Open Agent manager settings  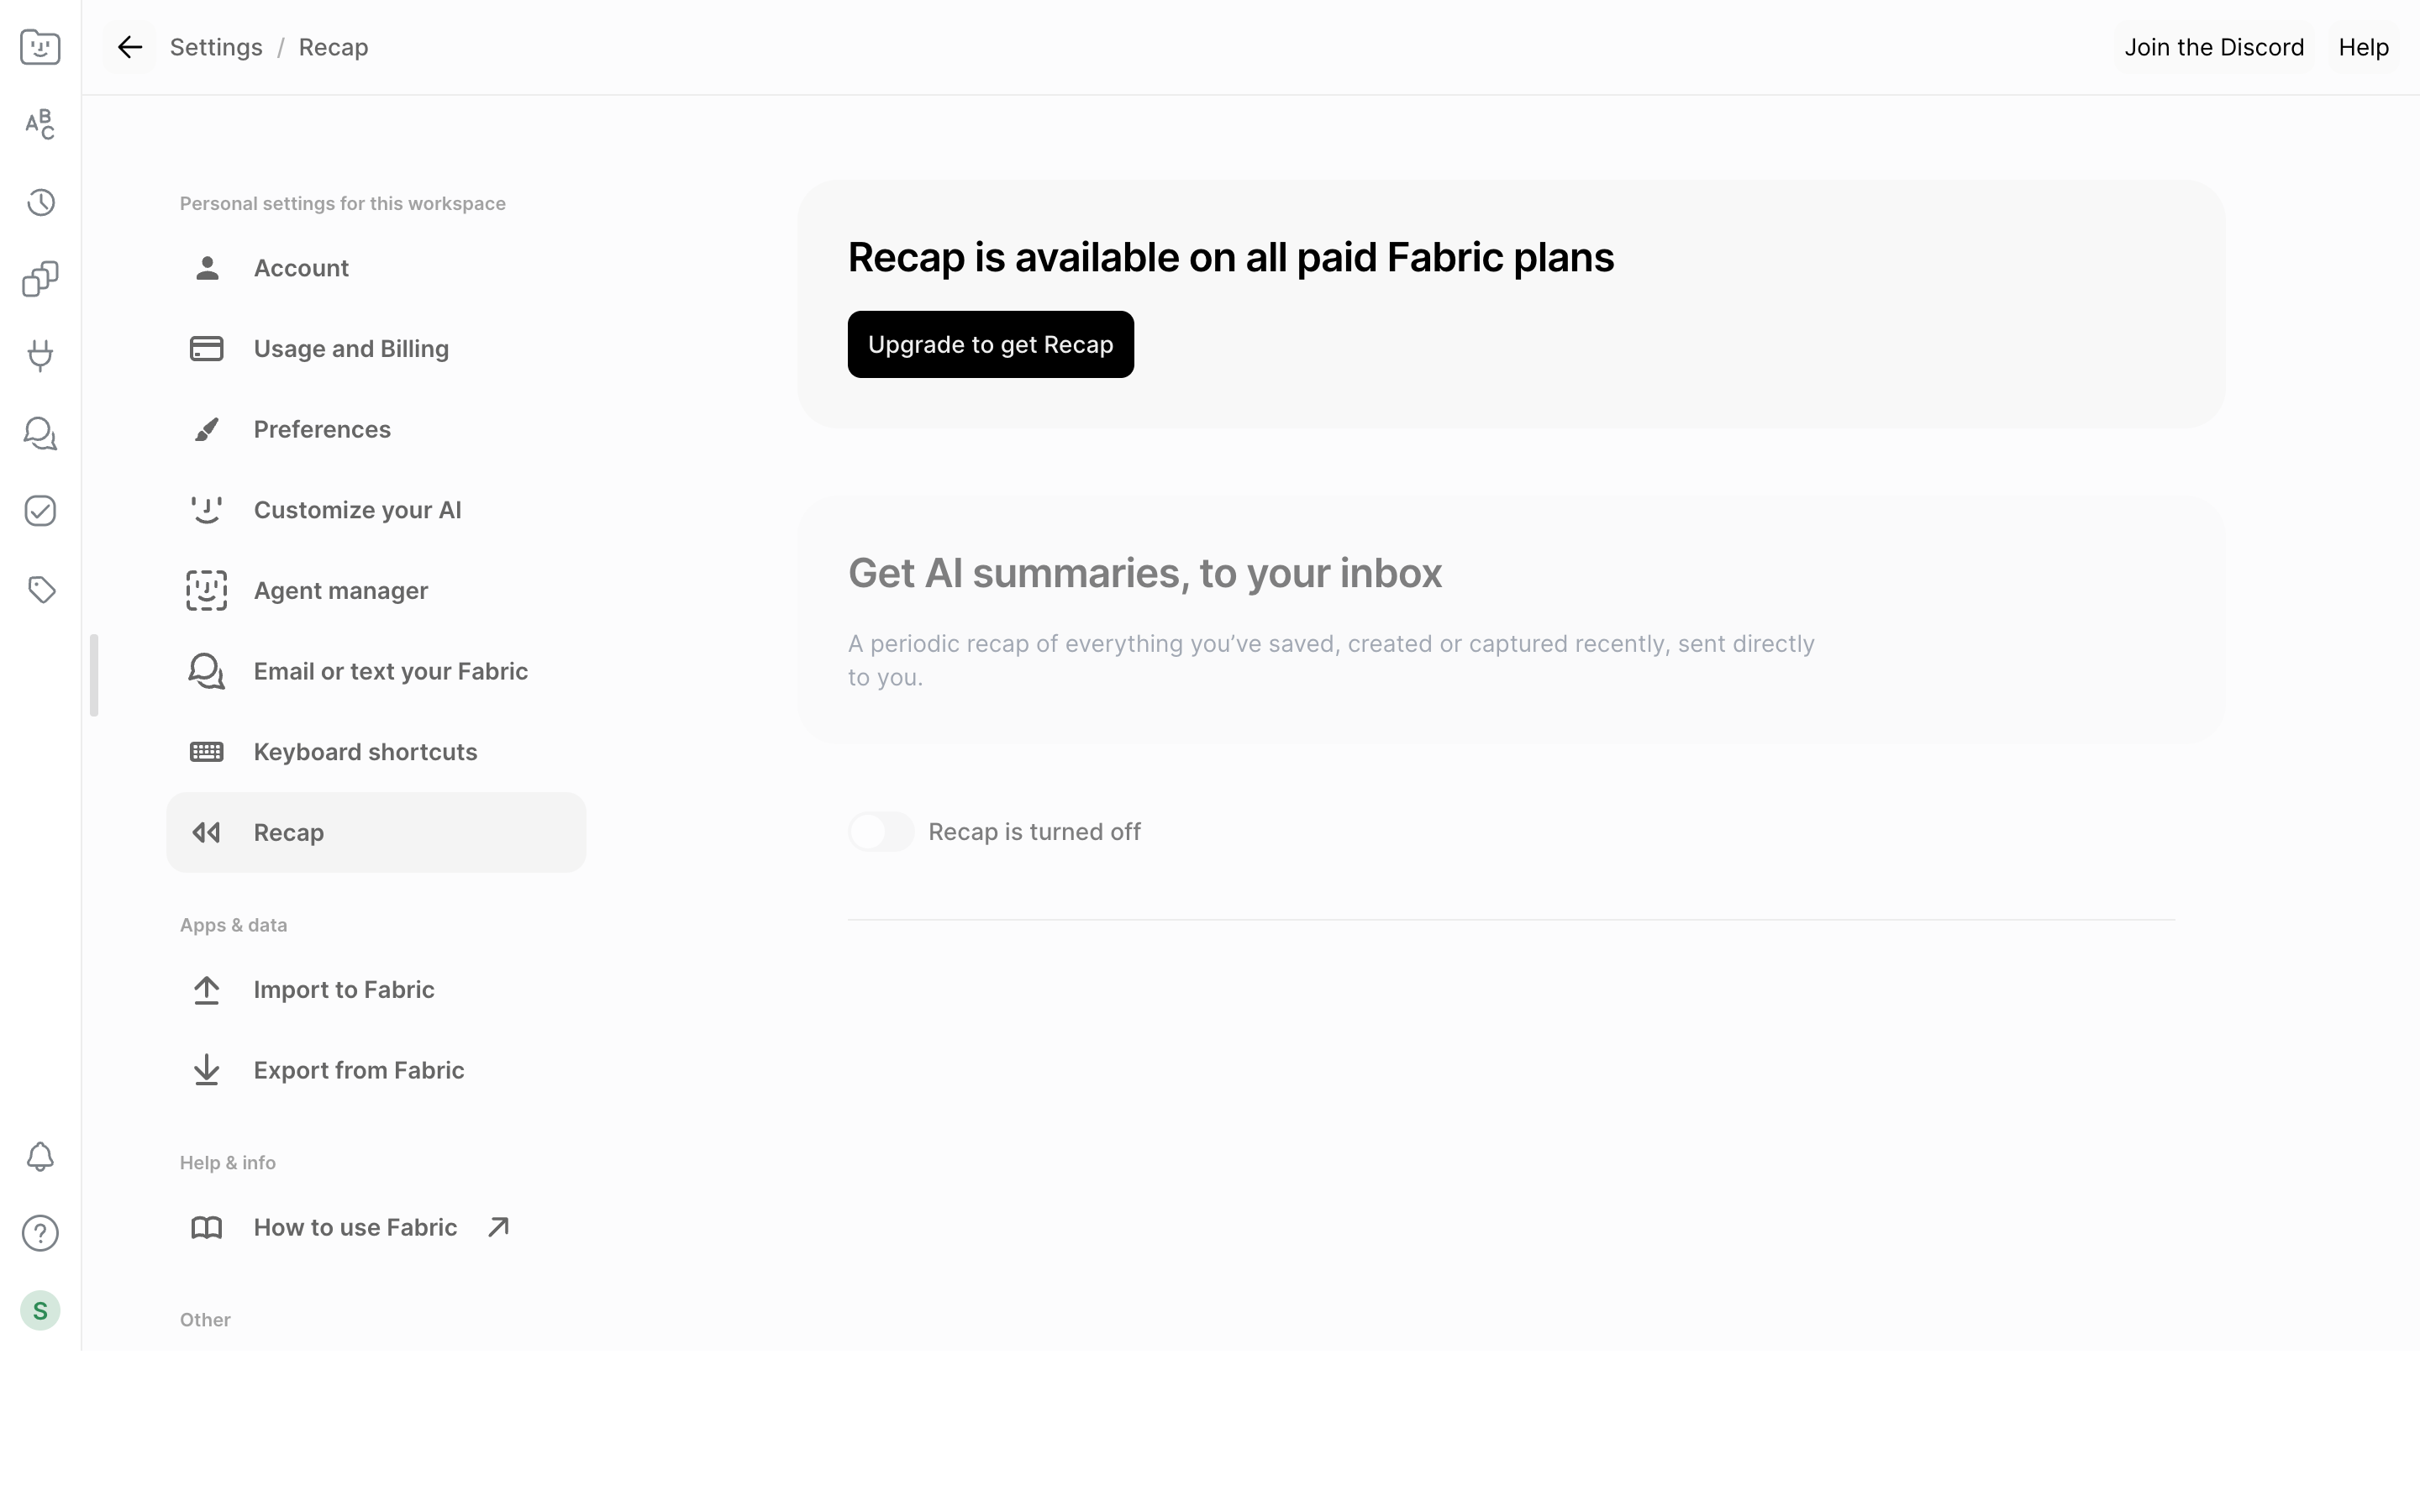tap(376, 590)
